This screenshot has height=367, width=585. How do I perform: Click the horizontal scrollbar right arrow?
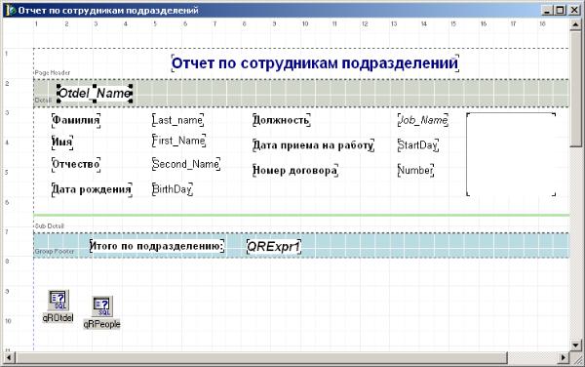click(565, 358)
